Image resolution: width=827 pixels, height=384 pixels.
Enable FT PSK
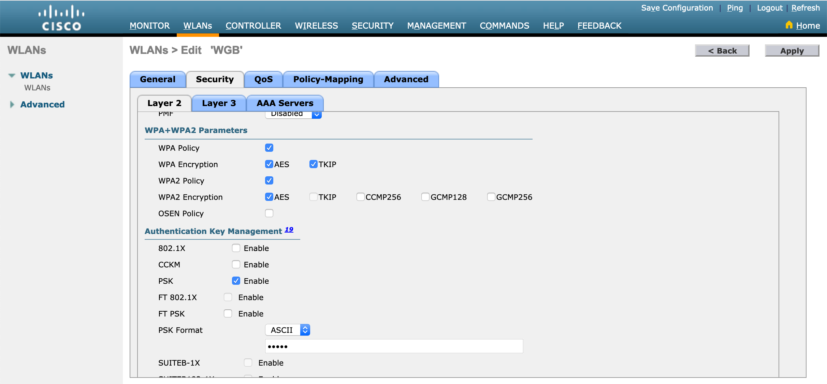[x=228, y=313]
